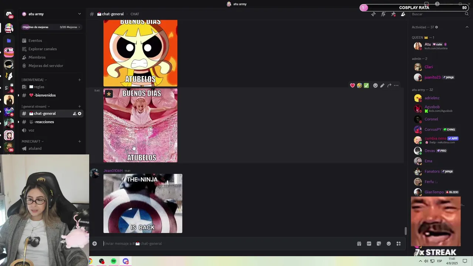
Task: React with green checkmark emoji
Action: [x=366, y=85]
